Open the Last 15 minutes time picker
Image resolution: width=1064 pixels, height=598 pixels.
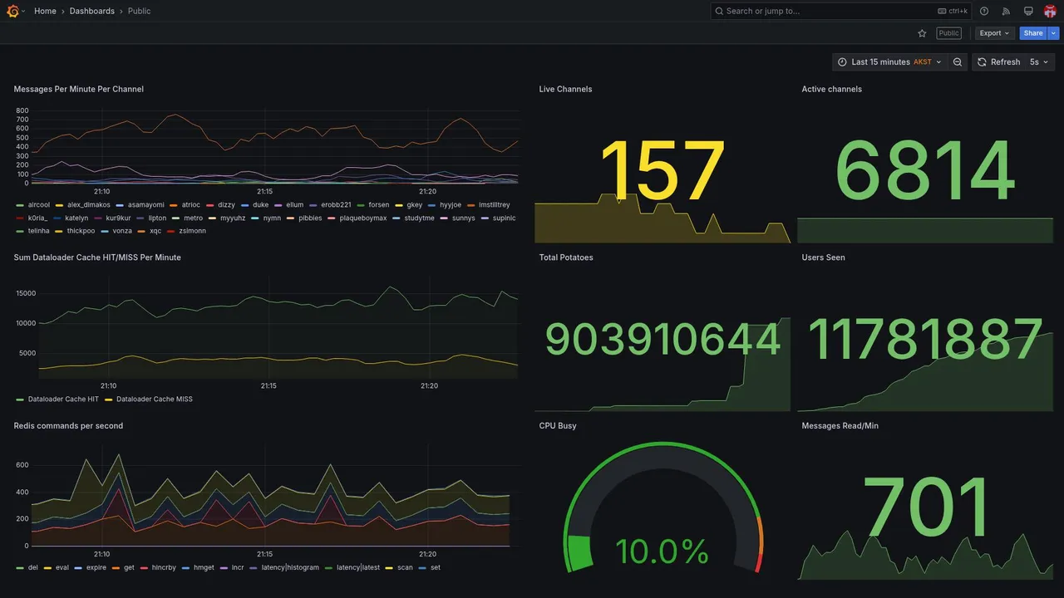click(x=890, y=62)
